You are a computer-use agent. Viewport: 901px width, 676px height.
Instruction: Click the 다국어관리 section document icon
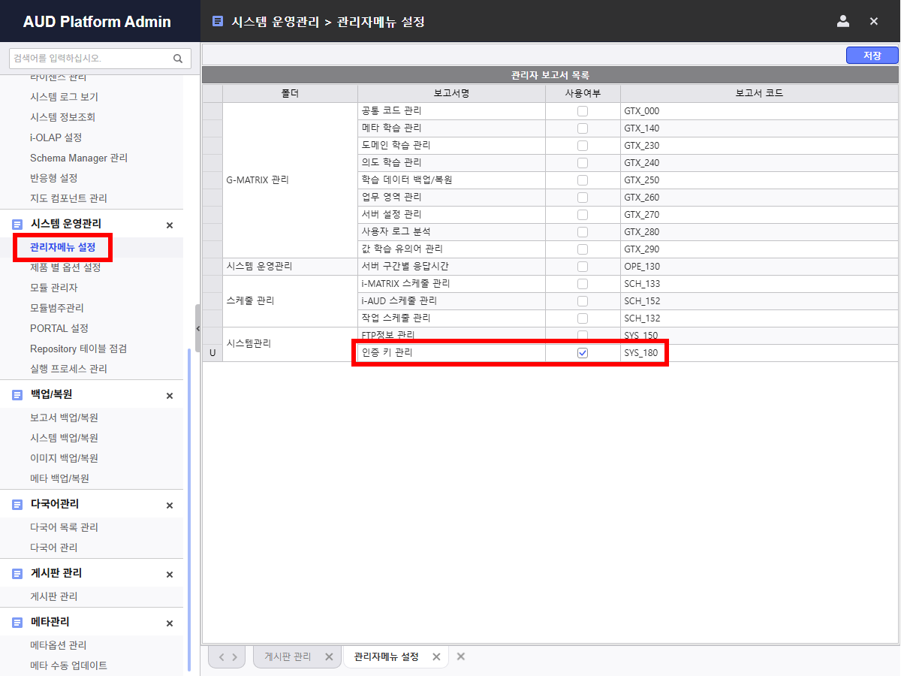[x=17, y=504]
